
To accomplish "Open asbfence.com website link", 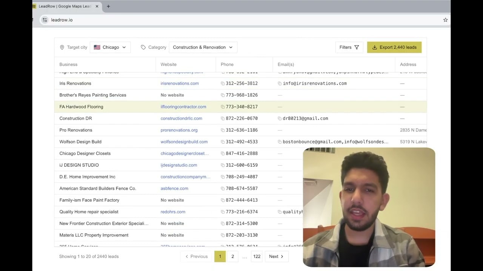I will coord(174,189).
